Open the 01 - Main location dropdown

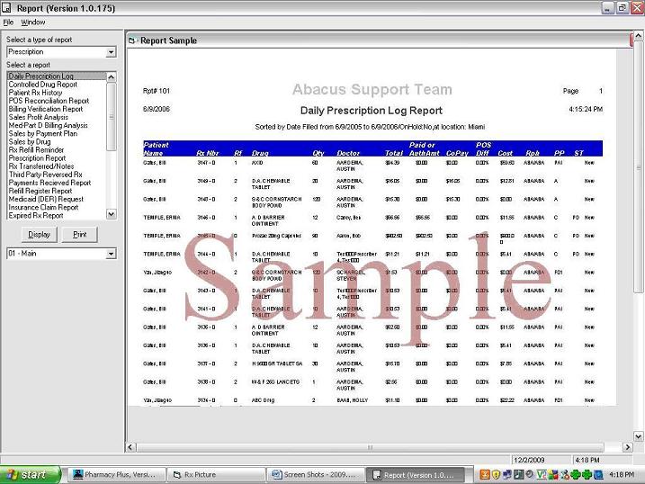tap(111, 254)
